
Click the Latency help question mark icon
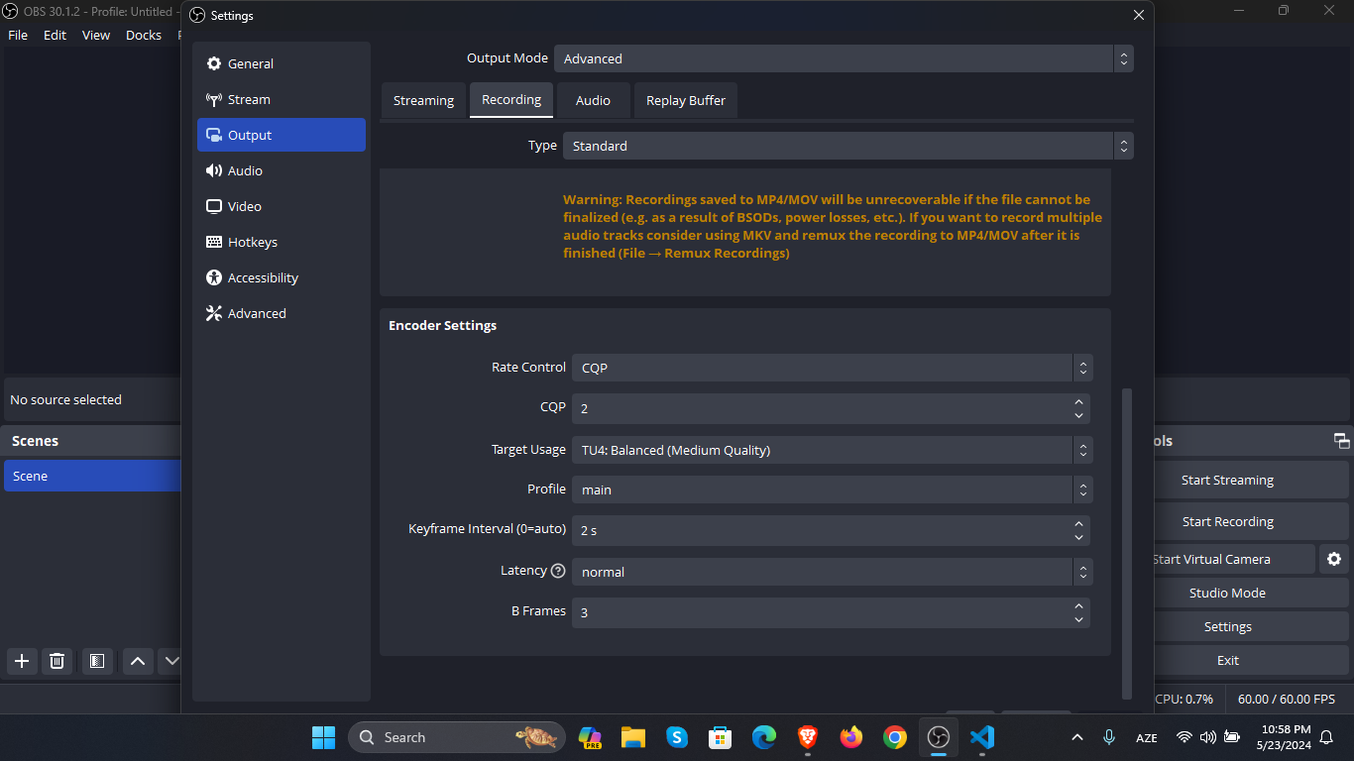tap(558, 571)
